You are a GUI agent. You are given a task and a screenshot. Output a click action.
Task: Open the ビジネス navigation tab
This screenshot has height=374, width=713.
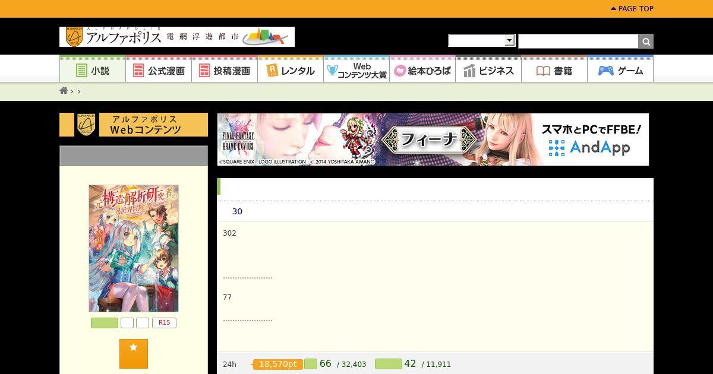(x=488, y=70)
